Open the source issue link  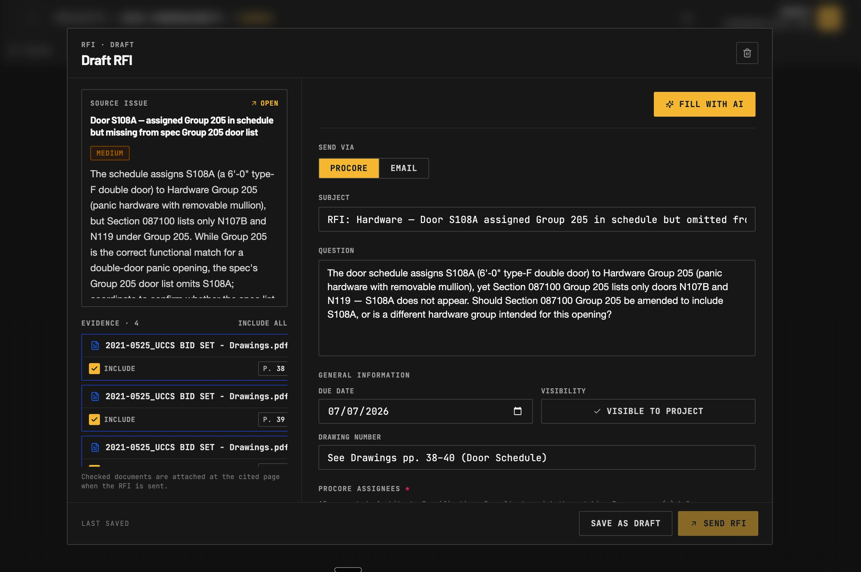(x=265, y=103)
